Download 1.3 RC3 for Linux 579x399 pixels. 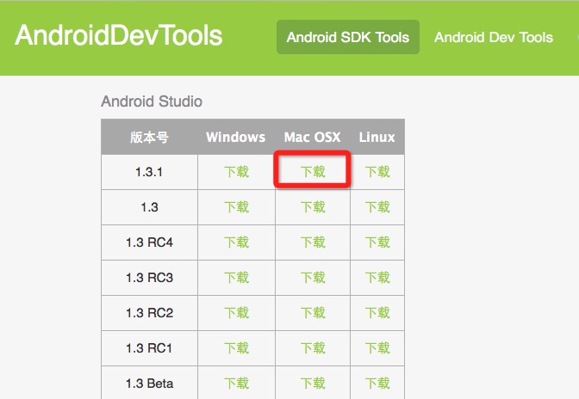pos(377,278)
